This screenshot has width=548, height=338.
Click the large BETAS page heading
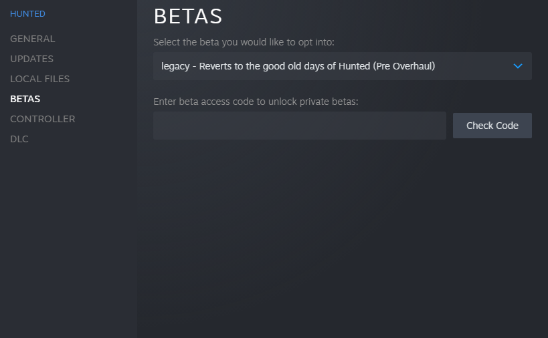coord(188,16)
